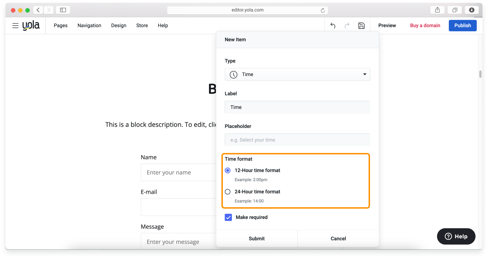Uncheck the Make required checkbox
This screenshot has width=488, height=258.
(x=228, y=217)
